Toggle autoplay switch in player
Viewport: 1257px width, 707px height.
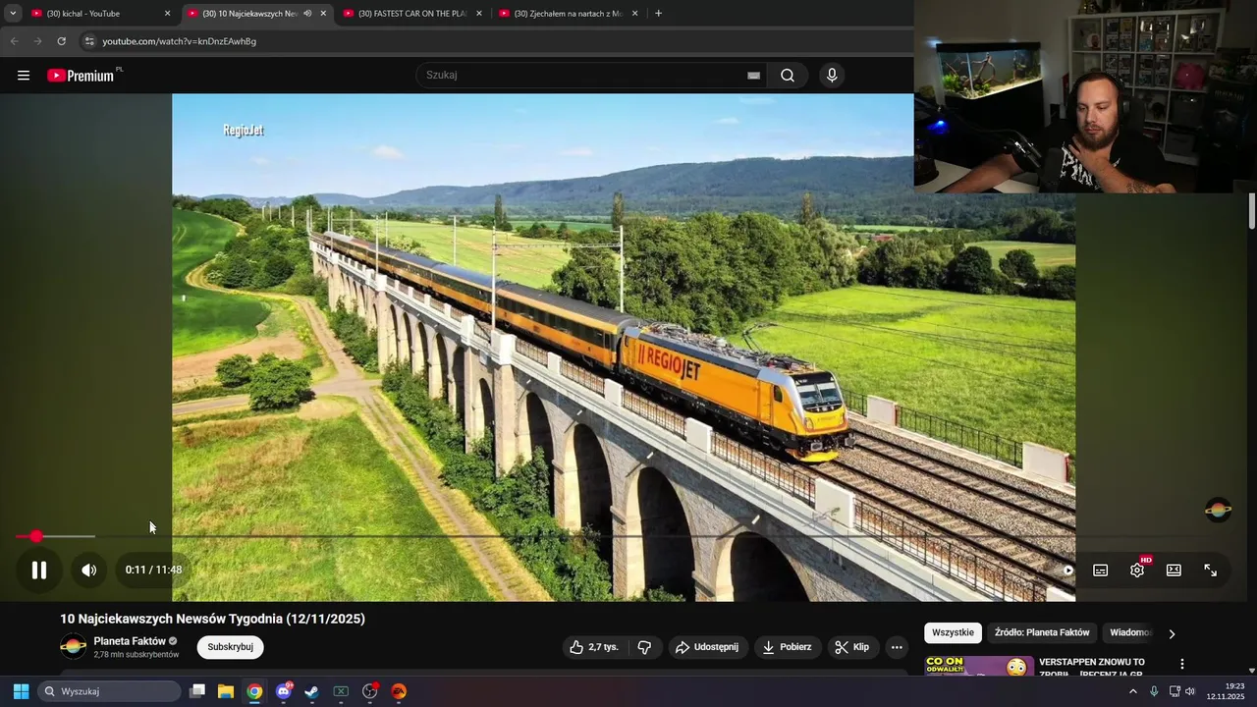pos(1067,571)
